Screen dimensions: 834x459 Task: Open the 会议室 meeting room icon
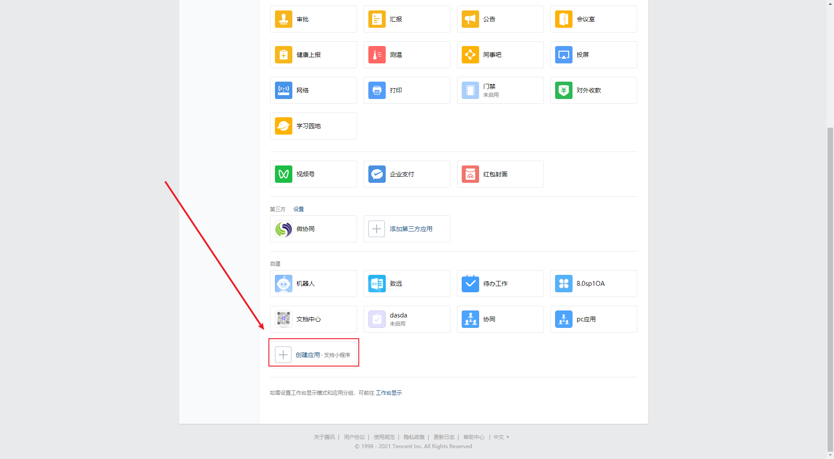564,19
